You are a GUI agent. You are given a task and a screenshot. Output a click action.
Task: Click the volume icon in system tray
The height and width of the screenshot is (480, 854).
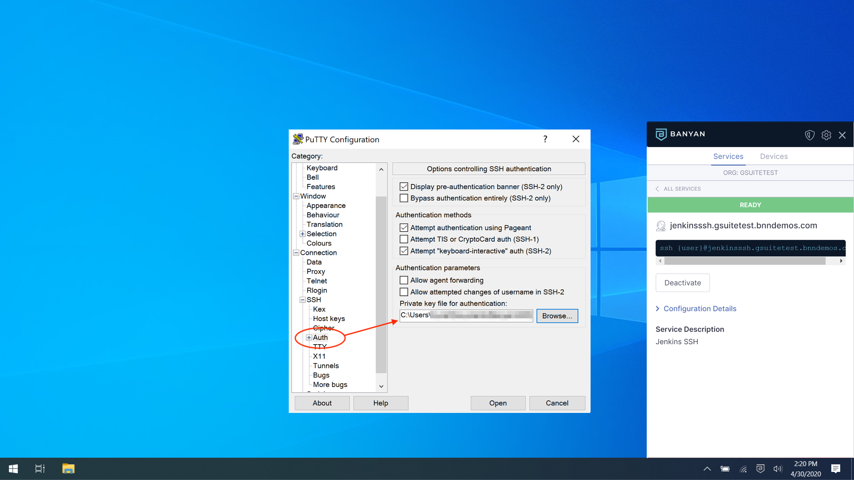[x=778, y=469]
